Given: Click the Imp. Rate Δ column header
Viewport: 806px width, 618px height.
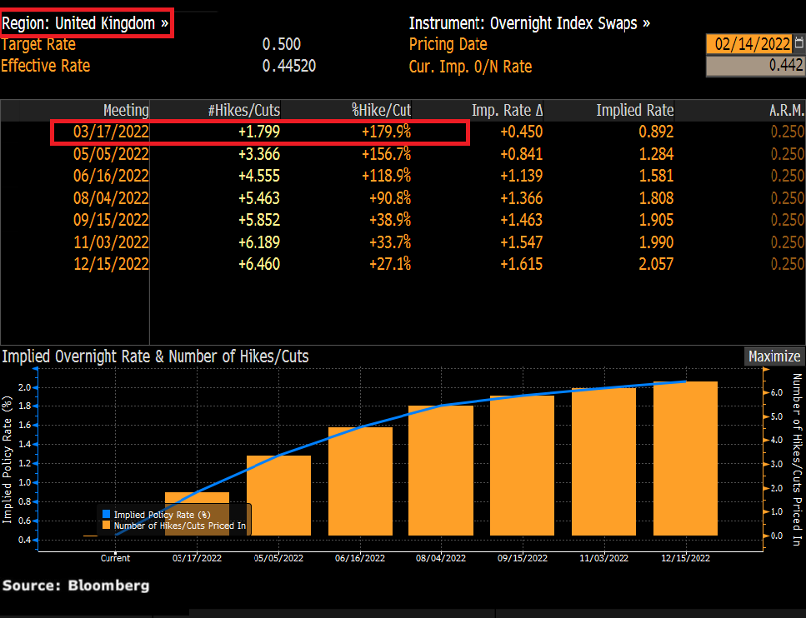Looking at the screenshot, I should click(x=507, y=110).
